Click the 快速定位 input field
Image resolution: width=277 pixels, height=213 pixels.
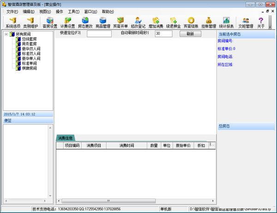click(99, 34)
